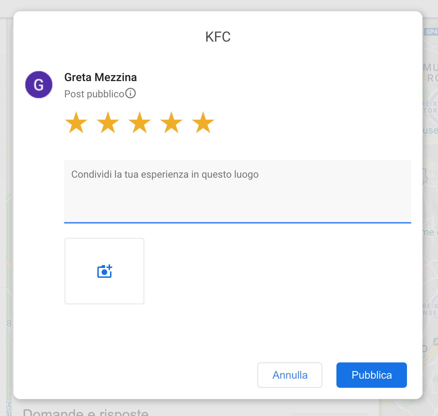
Task: Rate KFC four stars
Action: pyautogui.click(x=171, y=123)
